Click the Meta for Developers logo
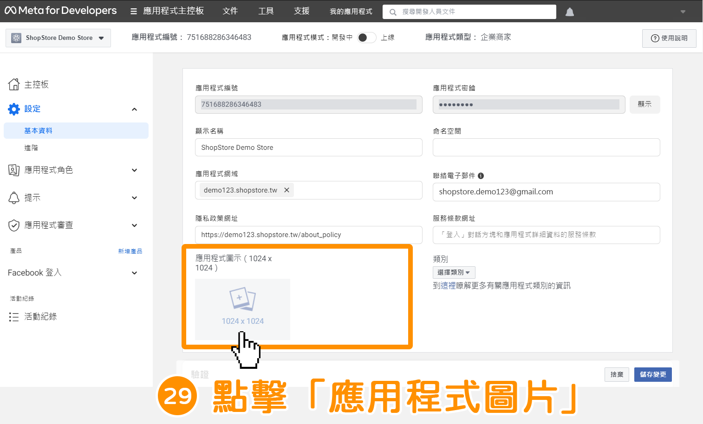The image size is (703, 424). tap(61, 11)
